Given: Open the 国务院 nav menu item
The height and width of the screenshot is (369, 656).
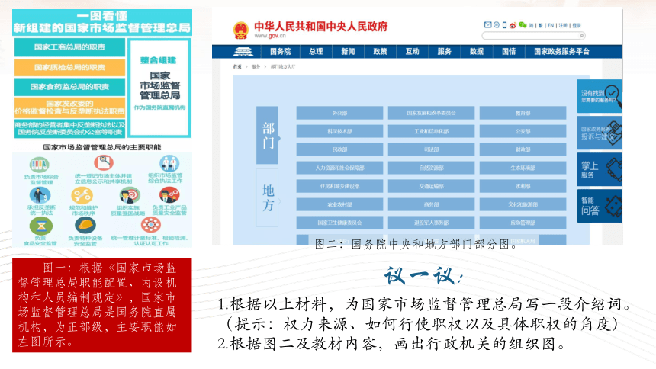Looking at the screenshot, I should 280,51.
